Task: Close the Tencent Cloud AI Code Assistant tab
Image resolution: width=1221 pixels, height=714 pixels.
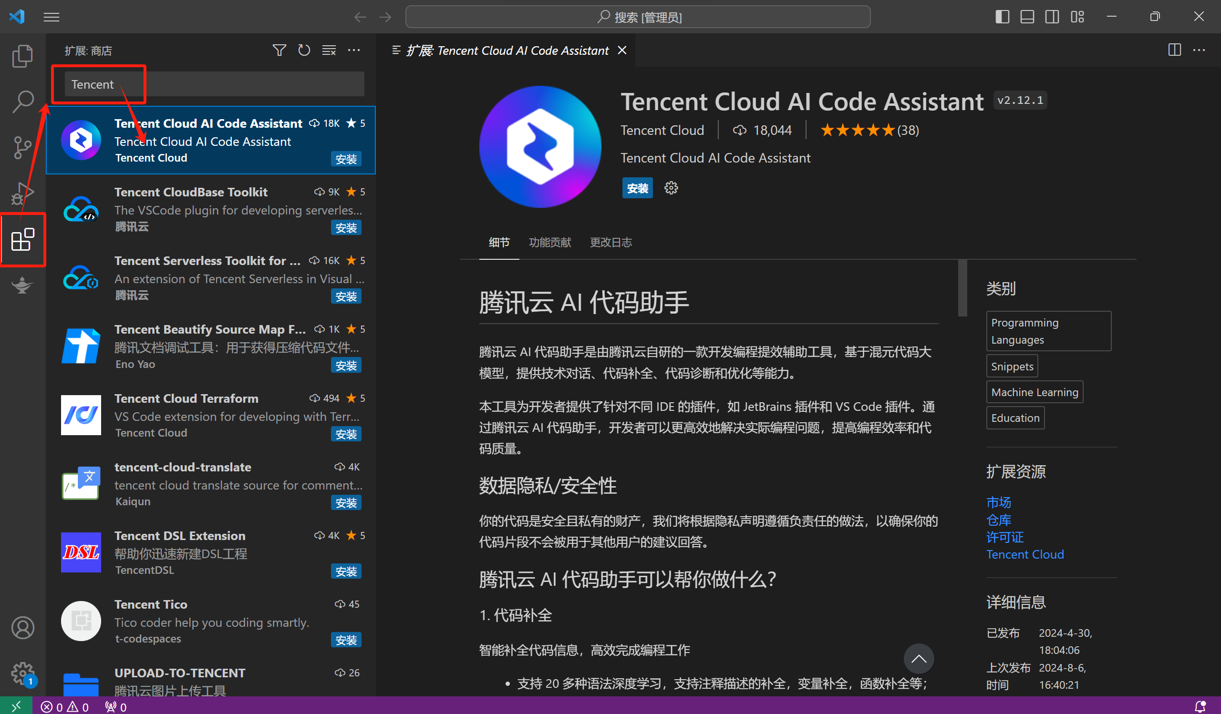Action: 622,51
